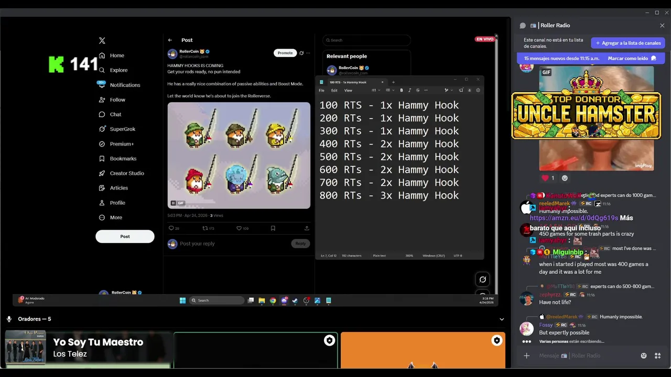
Task: Click the X Search box
Action: click(366, 40)
